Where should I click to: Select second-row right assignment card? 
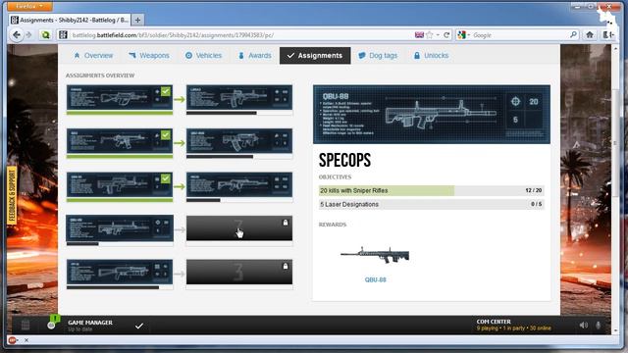[x=239, y=141]
